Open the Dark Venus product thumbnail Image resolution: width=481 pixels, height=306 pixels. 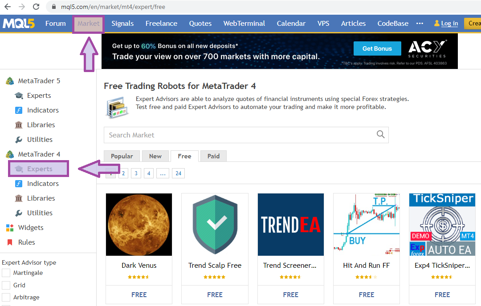[139, 225]
